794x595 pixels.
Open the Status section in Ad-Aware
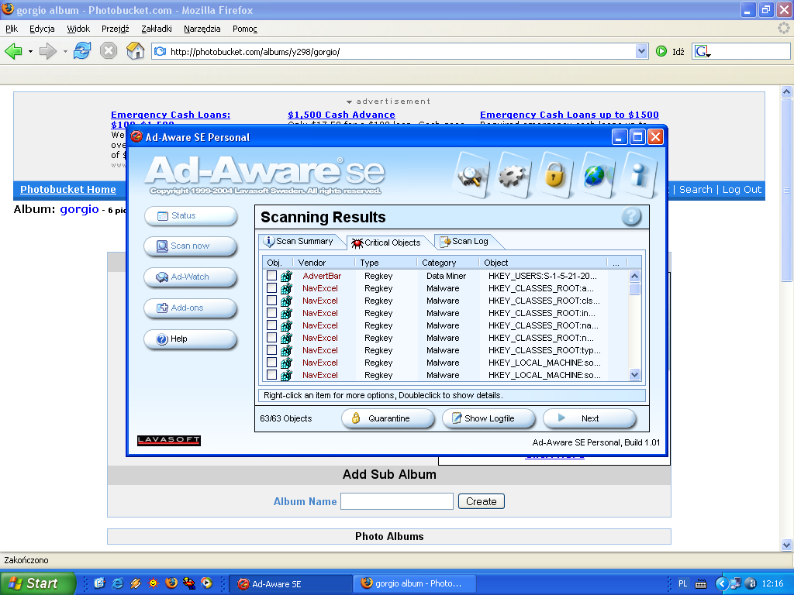(x=191, y=215)
